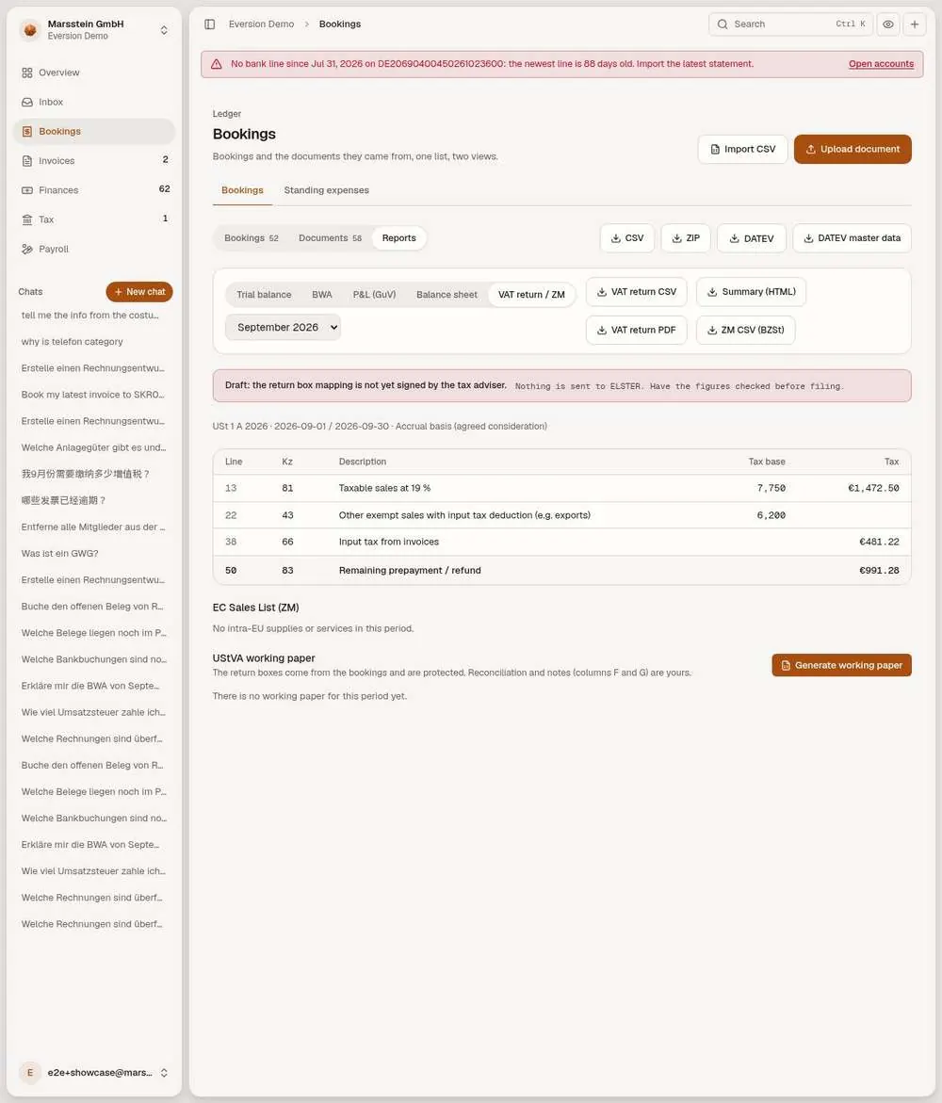The height and width of the screenshot is (1103, 942).
Task: Download VAT return PDF
Action: 637,330
